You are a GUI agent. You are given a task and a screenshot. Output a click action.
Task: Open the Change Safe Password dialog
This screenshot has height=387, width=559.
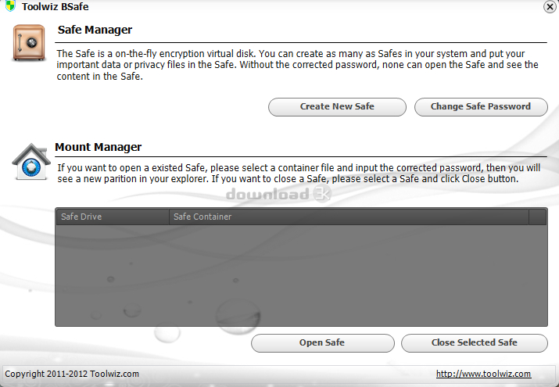pyautogui.click(x=481, y=107)
